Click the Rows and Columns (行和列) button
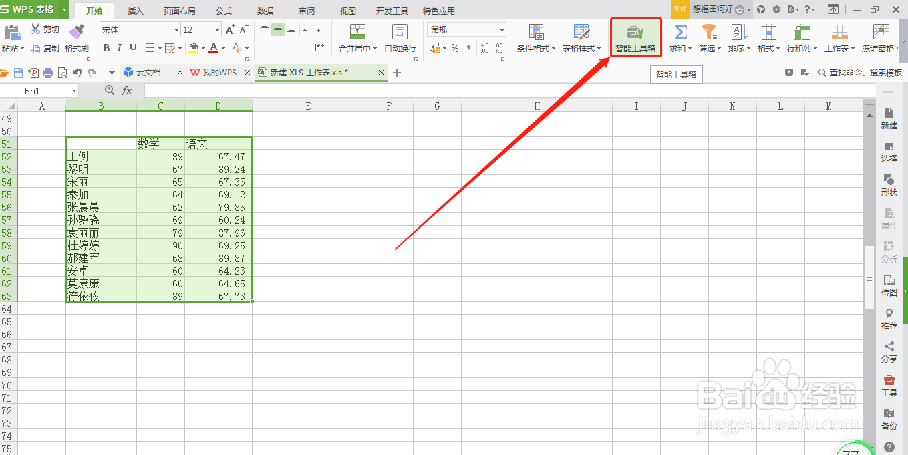Image resolution: width=908 pixels, height=455 pixels. point(802,39)
